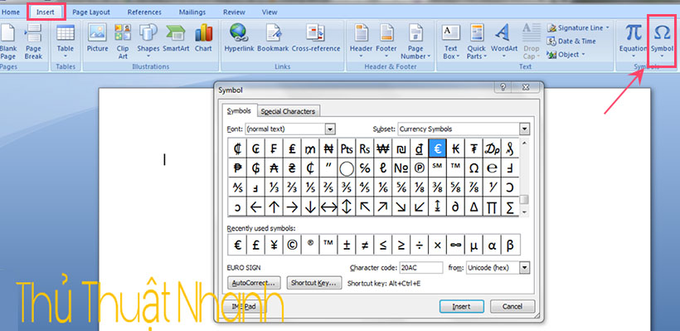Insert Date & Time

[x=571, y=41]
